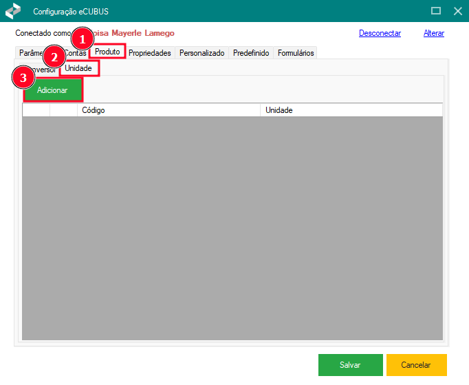This screenshot has height=385, width=469.
Task: Go to the Propriedades tab
Action: click(x=149, y=53)
